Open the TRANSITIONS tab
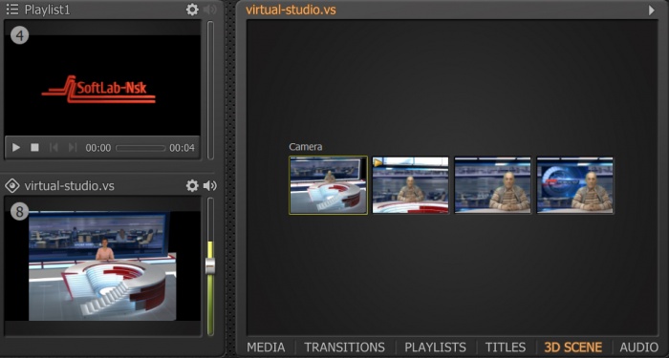The width and height of the screenshot is (669, 358). click(344, 347)
